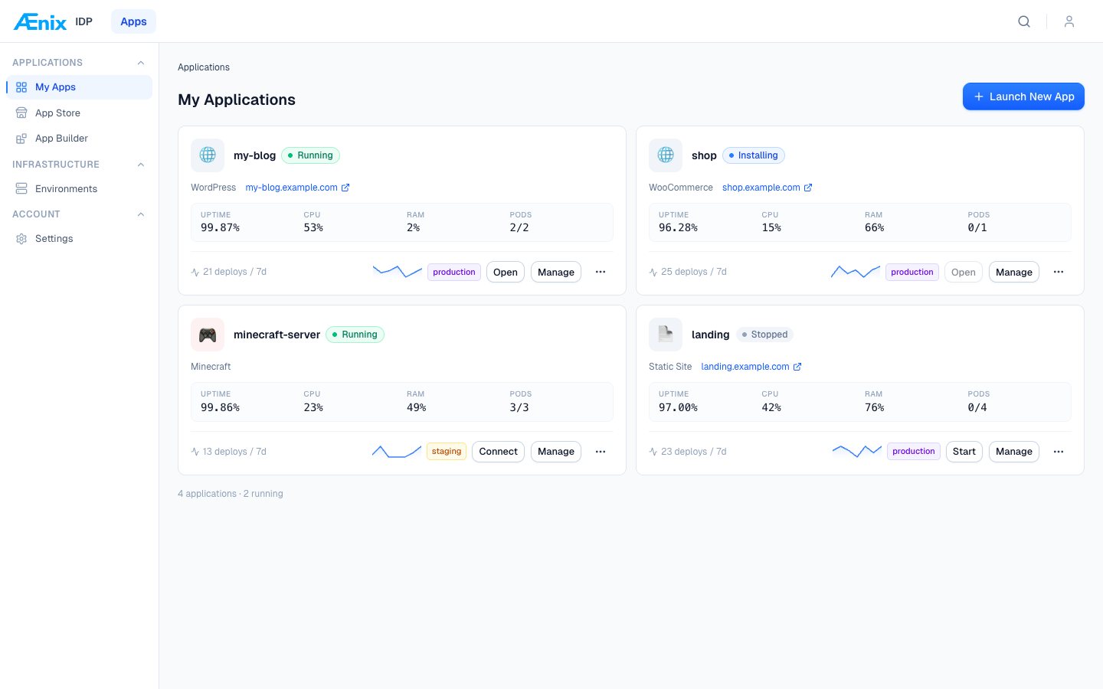Image resolution: width=1103 pixels, height=689 pixels.
Task: Open App Builder in sidebar
Action: (x=80, y=139)
